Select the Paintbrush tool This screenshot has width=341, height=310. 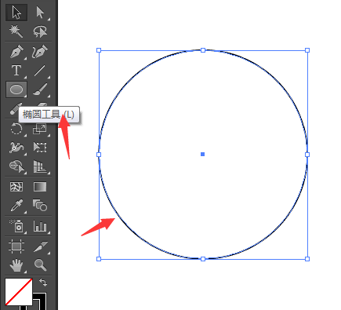40,89
